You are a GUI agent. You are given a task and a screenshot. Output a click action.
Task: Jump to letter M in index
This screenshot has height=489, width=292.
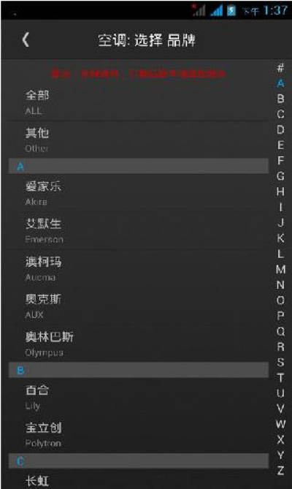tap(280, 269)
